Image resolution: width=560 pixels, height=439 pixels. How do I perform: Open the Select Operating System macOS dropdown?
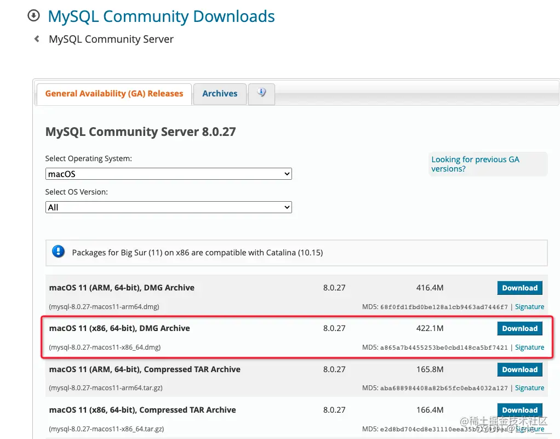(169, 174)
